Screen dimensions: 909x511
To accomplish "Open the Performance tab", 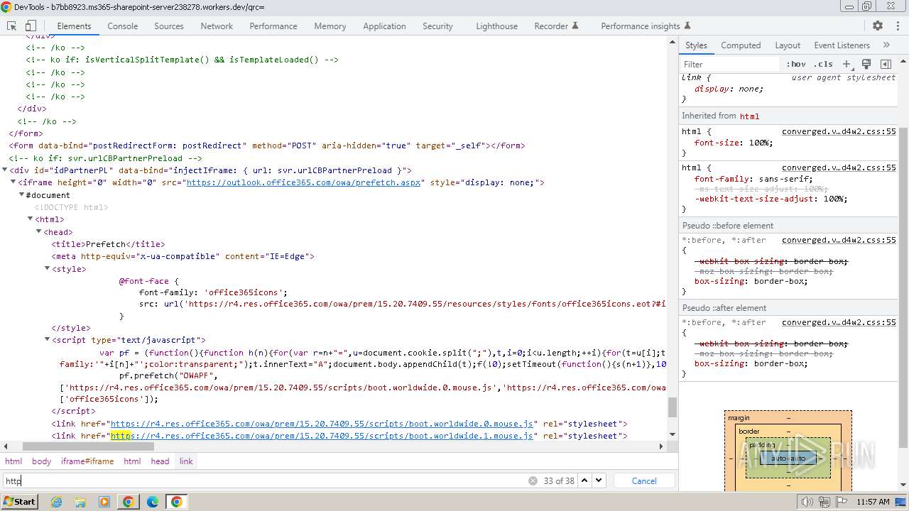I will click(273, 26).
